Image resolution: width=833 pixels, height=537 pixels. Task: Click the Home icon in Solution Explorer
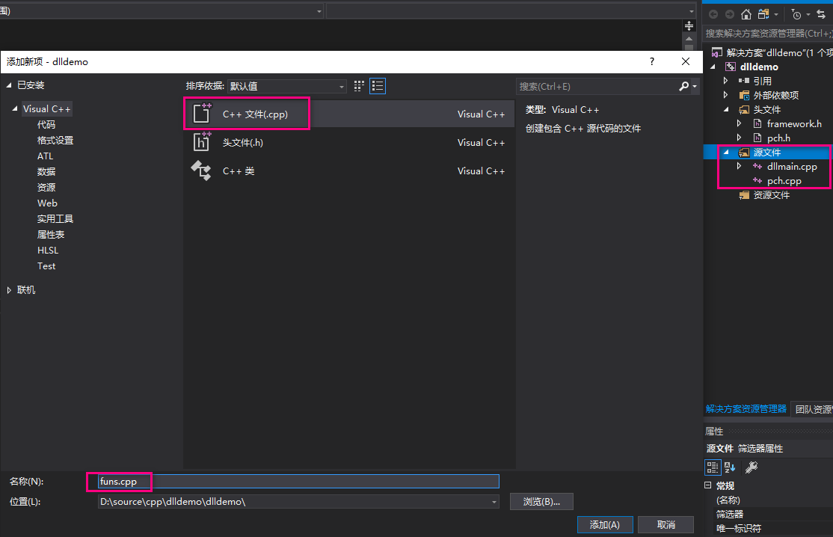point(746,14)
